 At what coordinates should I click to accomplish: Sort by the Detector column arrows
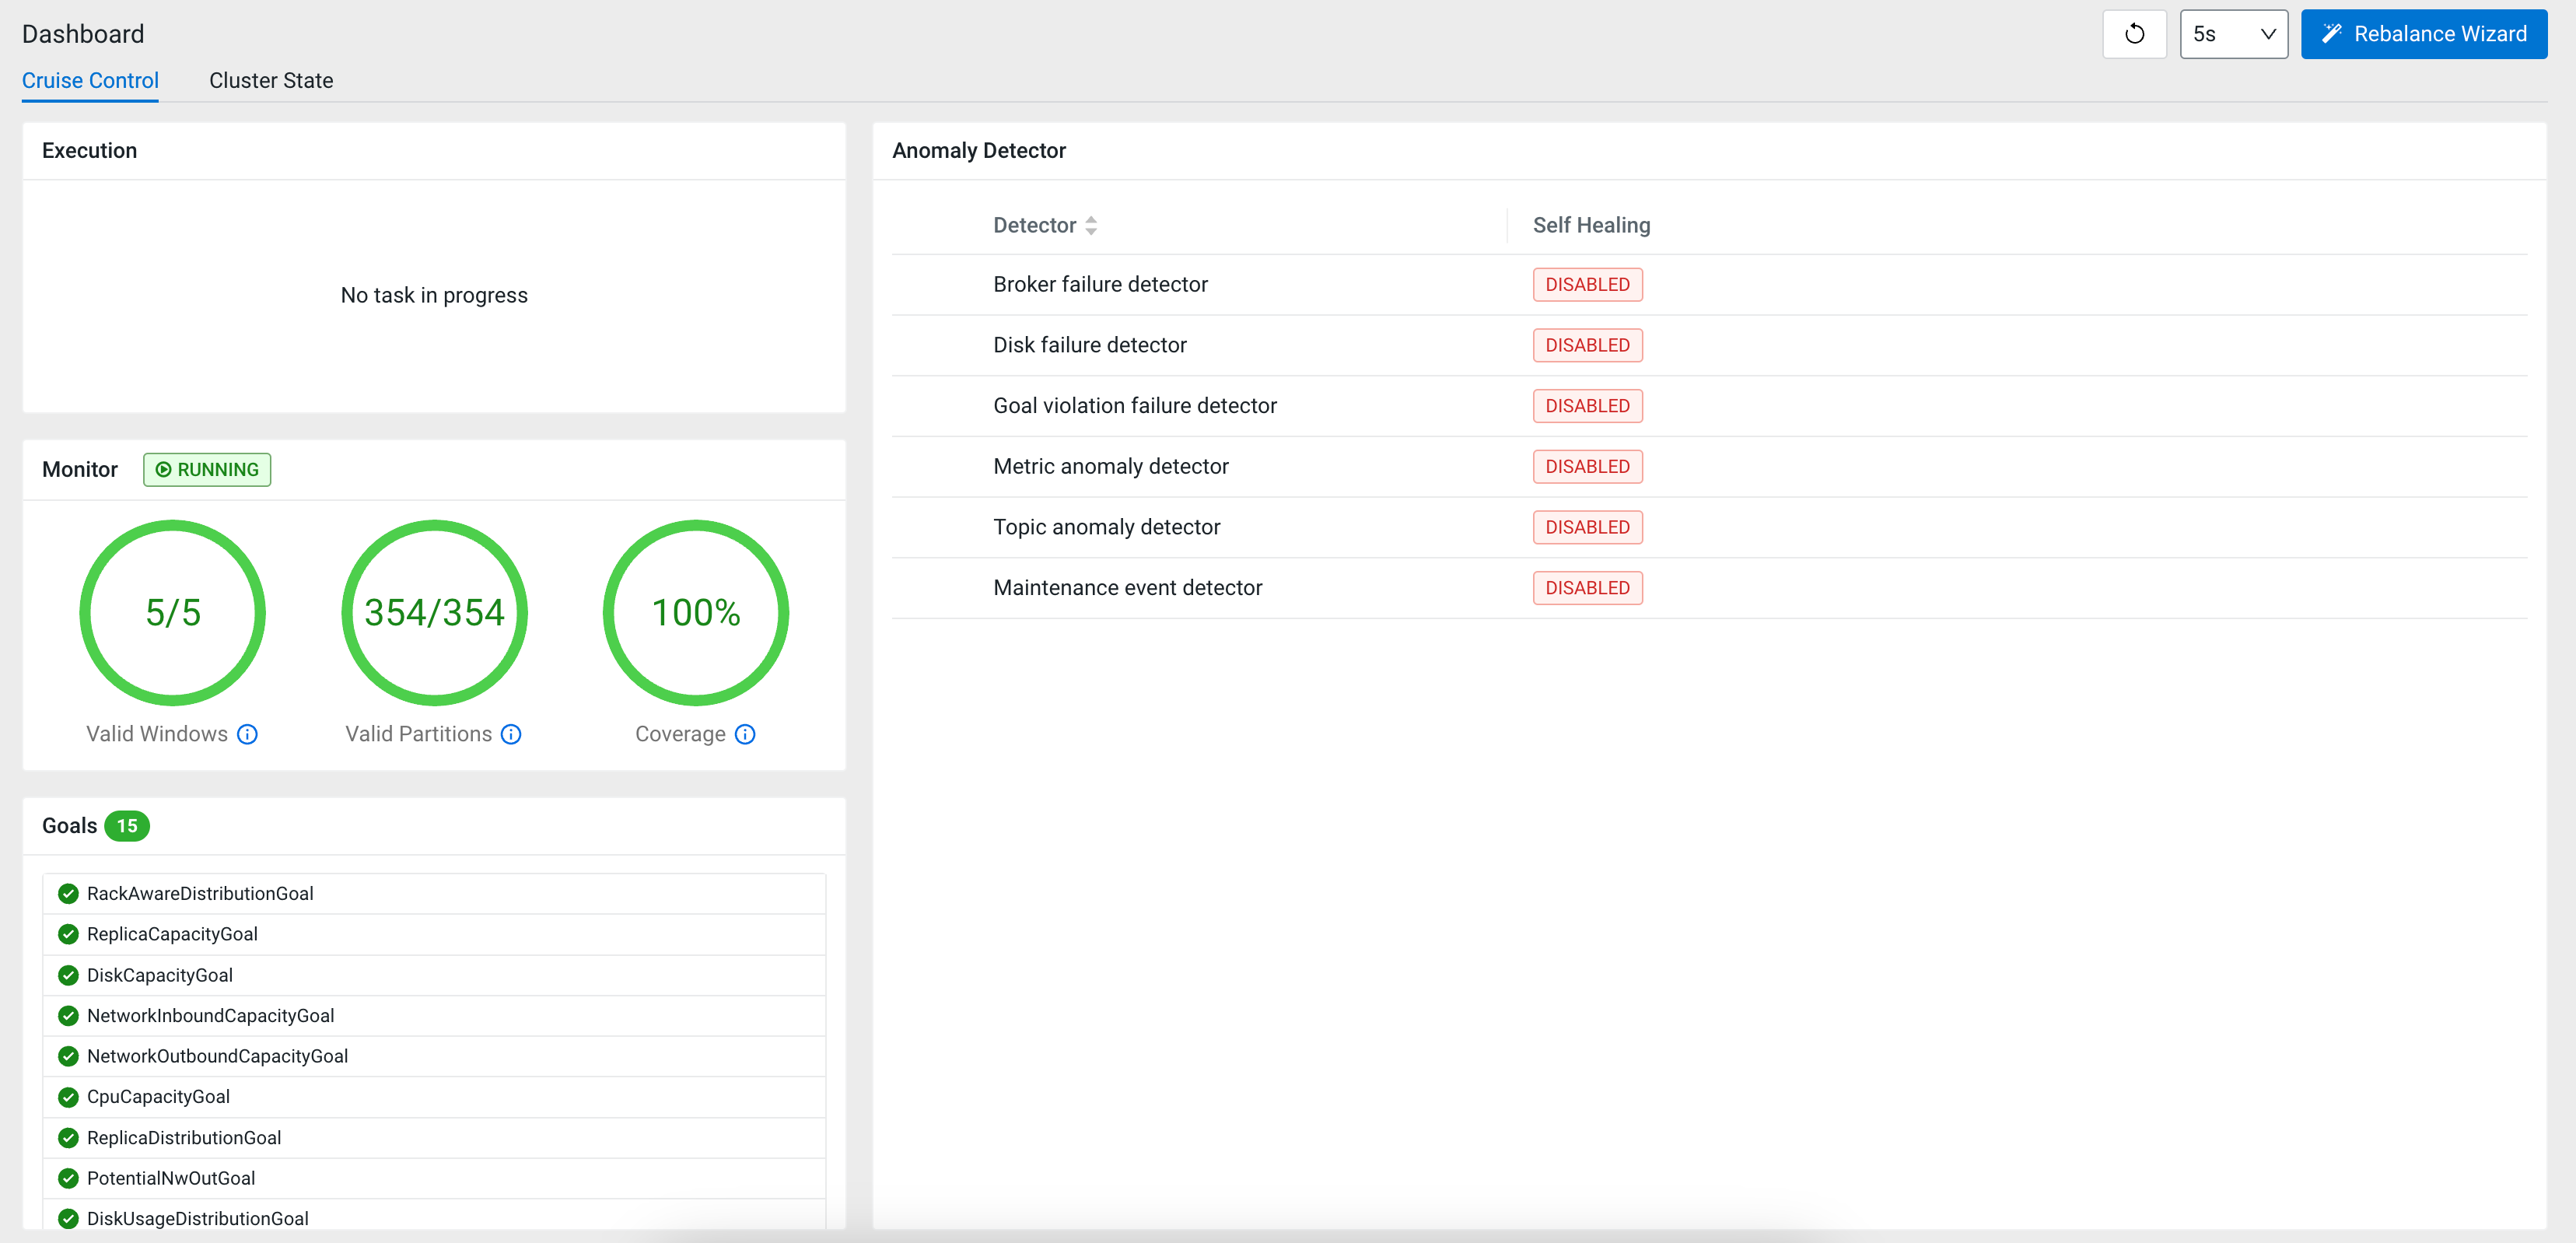[1091, 226]
